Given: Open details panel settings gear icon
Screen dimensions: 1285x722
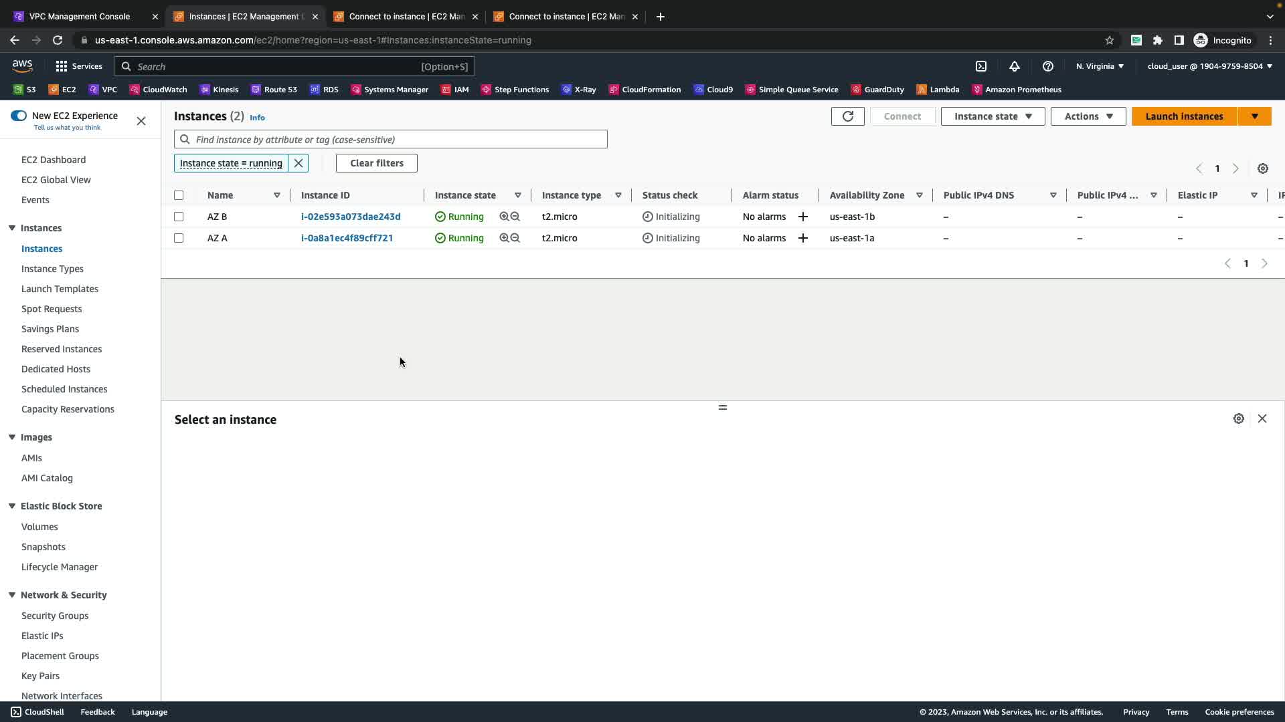Looking at the screenshot, I should [x=1239, y=418].
